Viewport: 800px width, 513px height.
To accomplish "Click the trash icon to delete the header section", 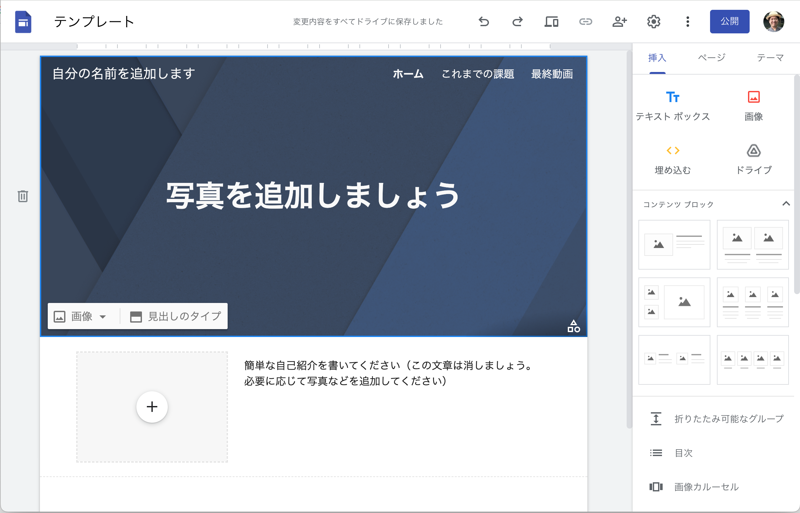I will click(x=23, y=196).
